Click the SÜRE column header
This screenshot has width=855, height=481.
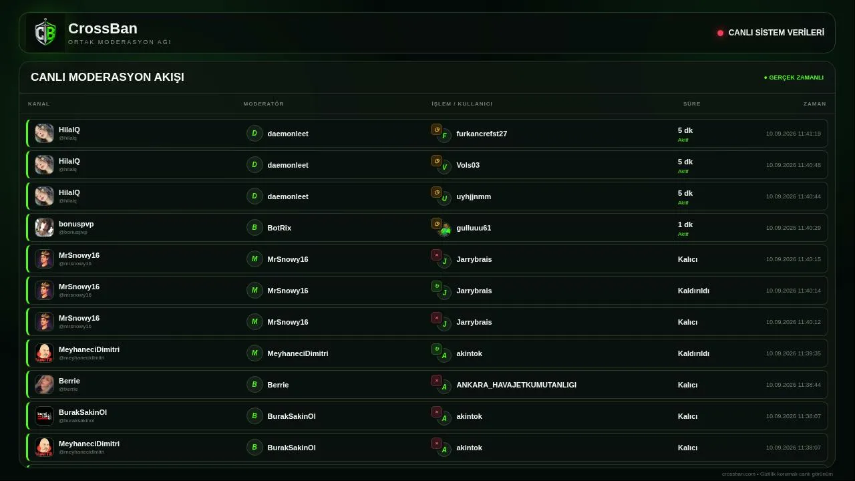point(692,104)
